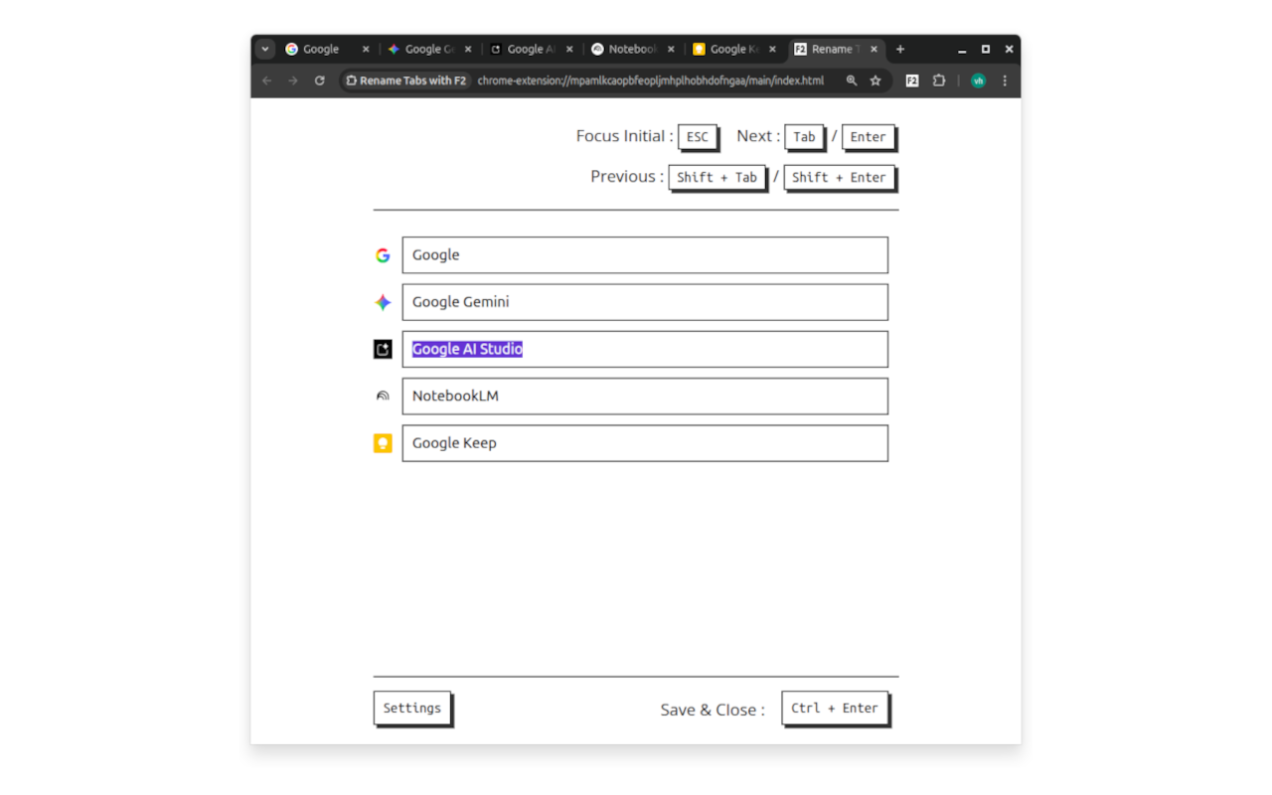
Task: Click the yellow Keep icon beside Google Keep
Action: tap(383, 443)
